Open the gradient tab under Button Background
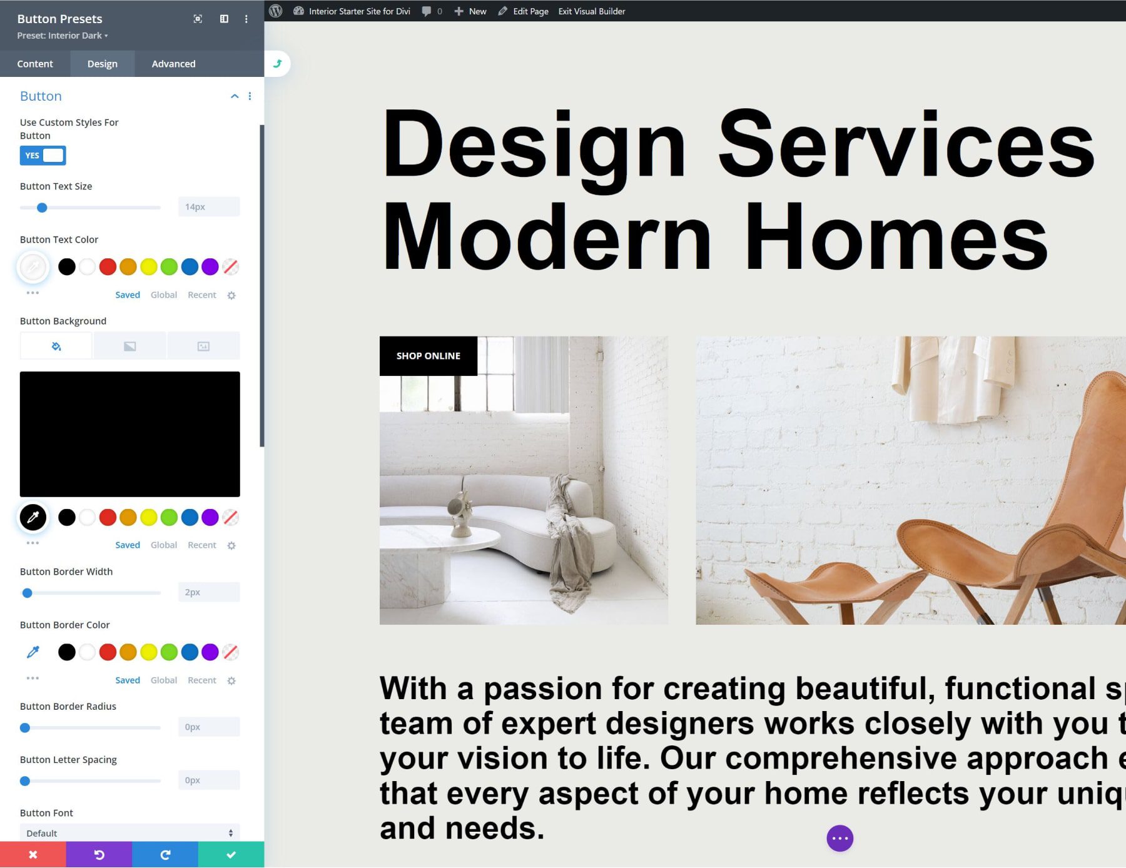 coord(129,345)
